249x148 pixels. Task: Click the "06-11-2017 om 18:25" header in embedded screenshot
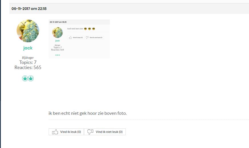[x=58, y=22]
